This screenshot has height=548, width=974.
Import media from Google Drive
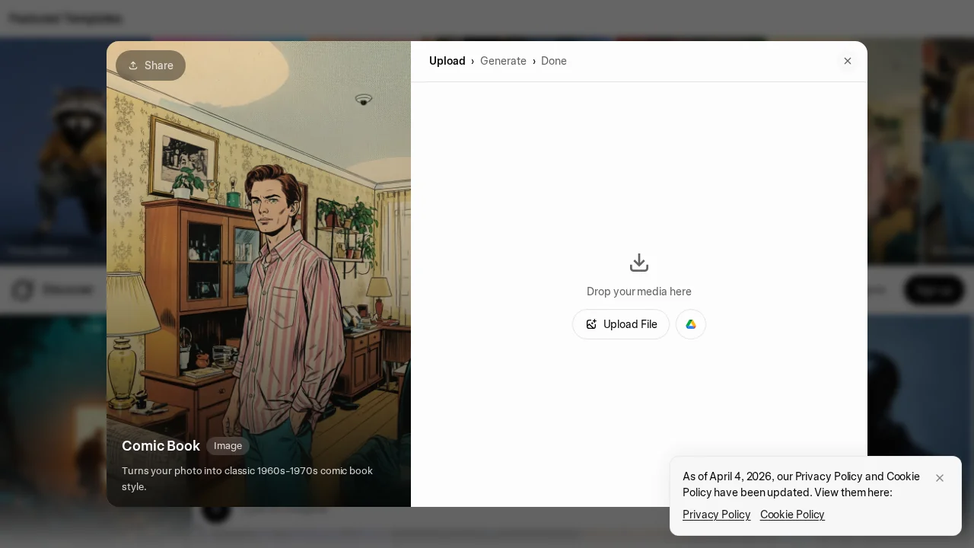[691, 324]
